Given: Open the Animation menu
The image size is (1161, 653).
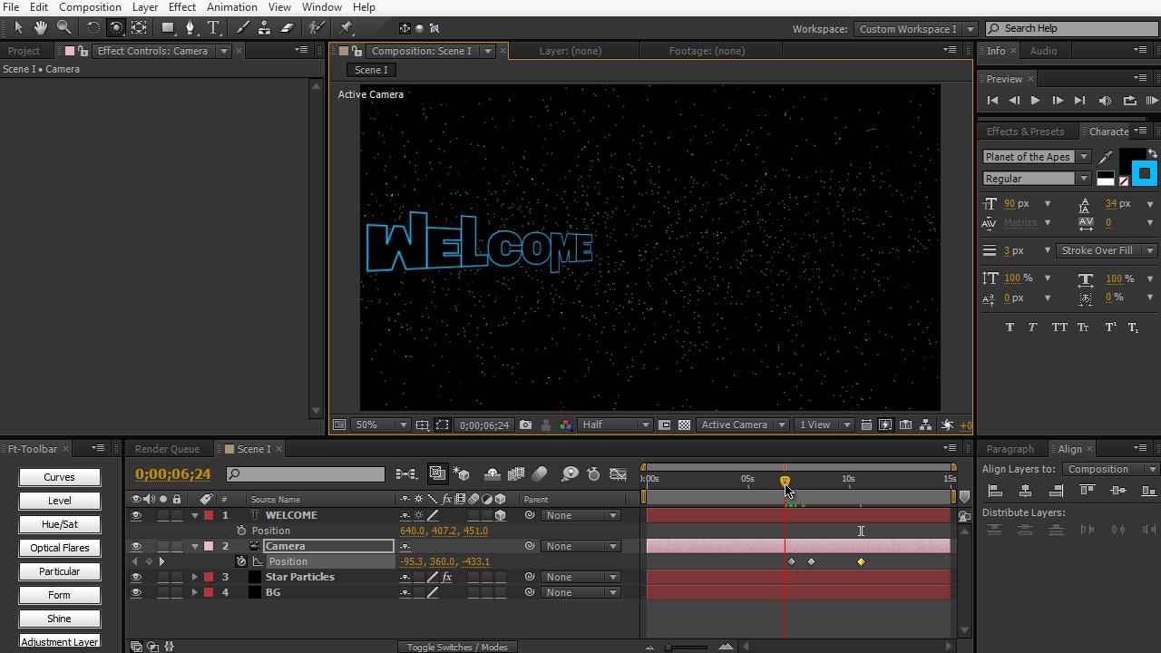Looking at the screenshot, I should coord(231,7).
